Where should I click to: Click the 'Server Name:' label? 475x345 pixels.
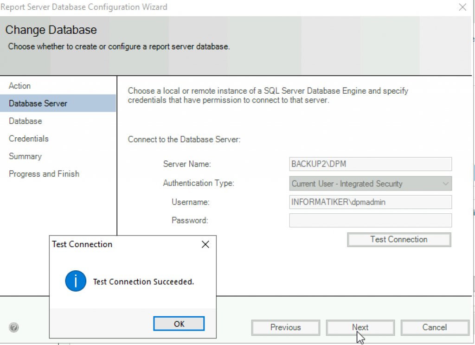click(187, 164)
